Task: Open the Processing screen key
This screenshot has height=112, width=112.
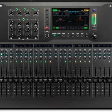Action: 54,36
